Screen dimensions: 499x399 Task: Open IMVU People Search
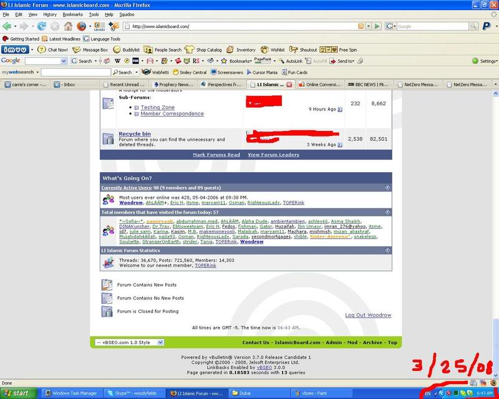(x=163, y=50)
